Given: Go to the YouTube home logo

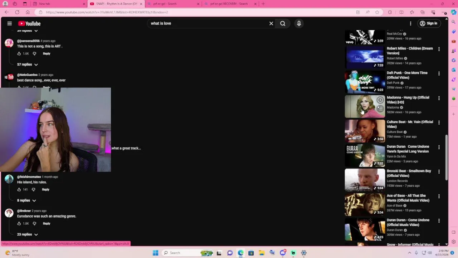Looking at the screenshot, I should coord(29,24).
